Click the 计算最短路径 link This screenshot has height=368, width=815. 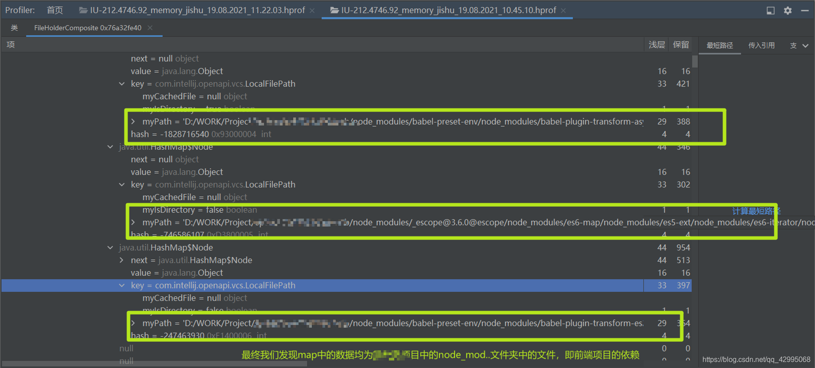[756, 211]
